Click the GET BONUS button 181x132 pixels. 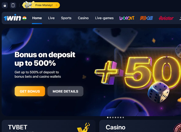30,91
